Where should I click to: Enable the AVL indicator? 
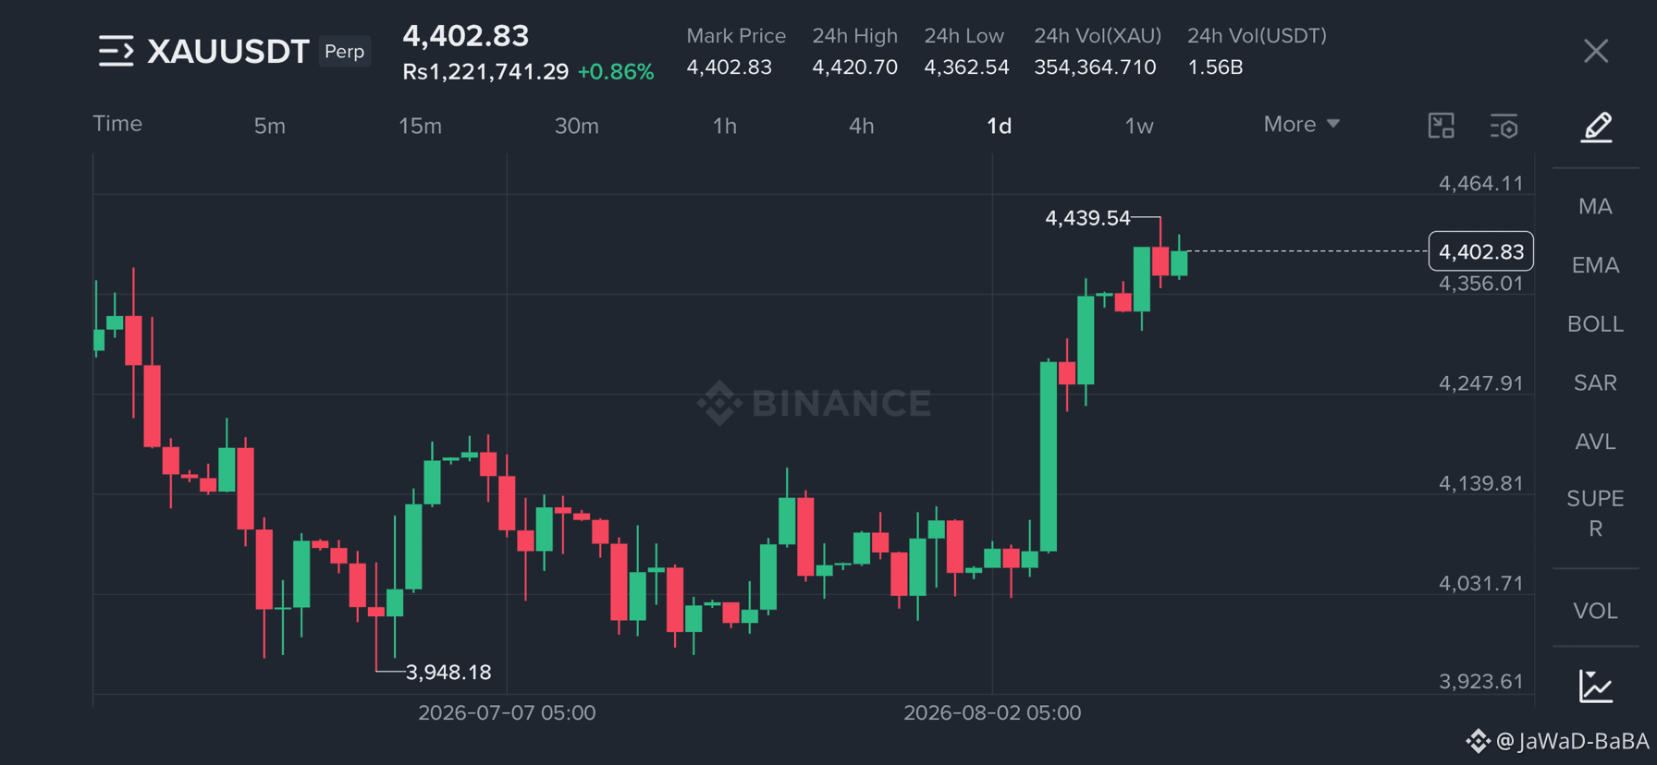coord(1595,442)
